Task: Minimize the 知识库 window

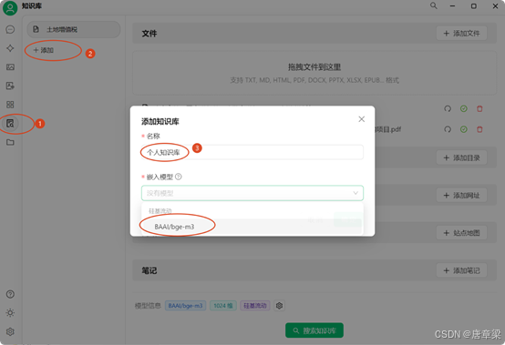Action: tap(452, 5)
